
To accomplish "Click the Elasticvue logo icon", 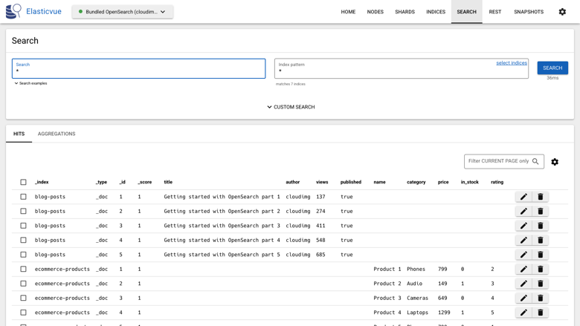I will pos(13,11).
